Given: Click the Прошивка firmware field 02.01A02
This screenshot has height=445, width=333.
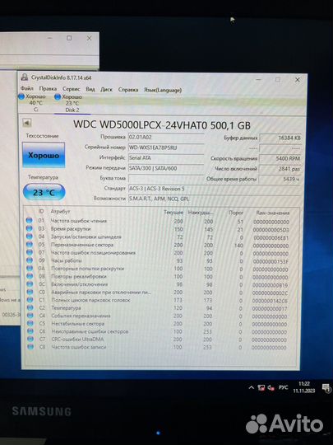Looking at the screenshot, I should pyautogui.click(x=166, y=137).
